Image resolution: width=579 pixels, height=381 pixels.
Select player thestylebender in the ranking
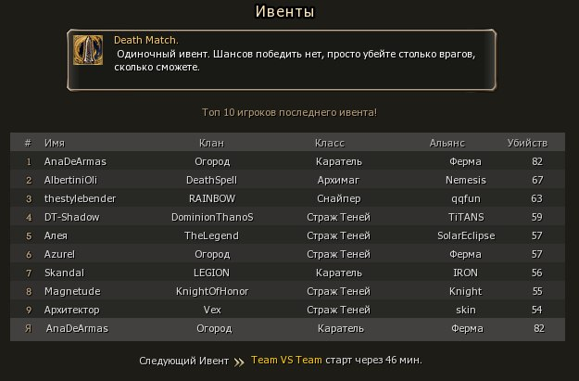pyautogui.click(x=80, y=198)
